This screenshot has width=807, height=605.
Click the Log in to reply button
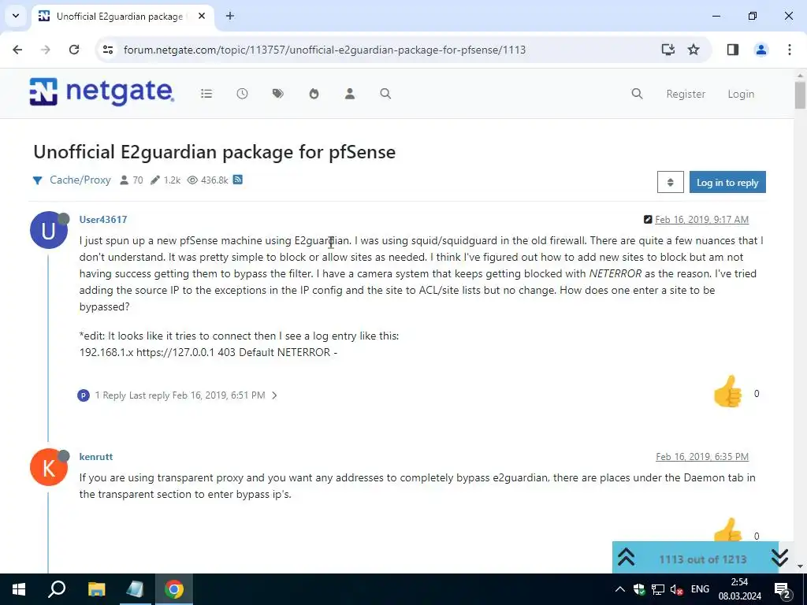727,182
